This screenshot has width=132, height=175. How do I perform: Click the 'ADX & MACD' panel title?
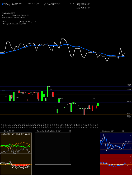point(8,131)
